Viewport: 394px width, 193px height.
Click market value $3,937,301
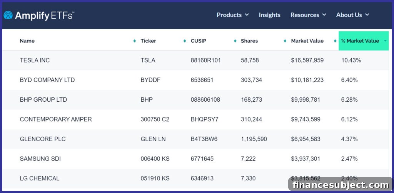point(306,159)
